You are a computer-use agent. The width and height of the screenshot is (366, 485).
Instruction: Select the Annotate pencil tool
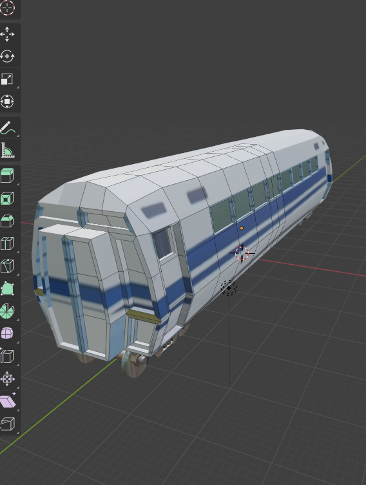pos(7,128)
